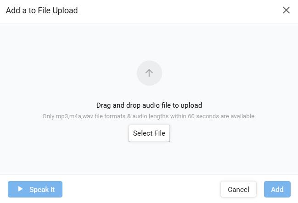Confirm with the Add button
The width and height of the screenshot is (298, 203).
coord(277,189)
